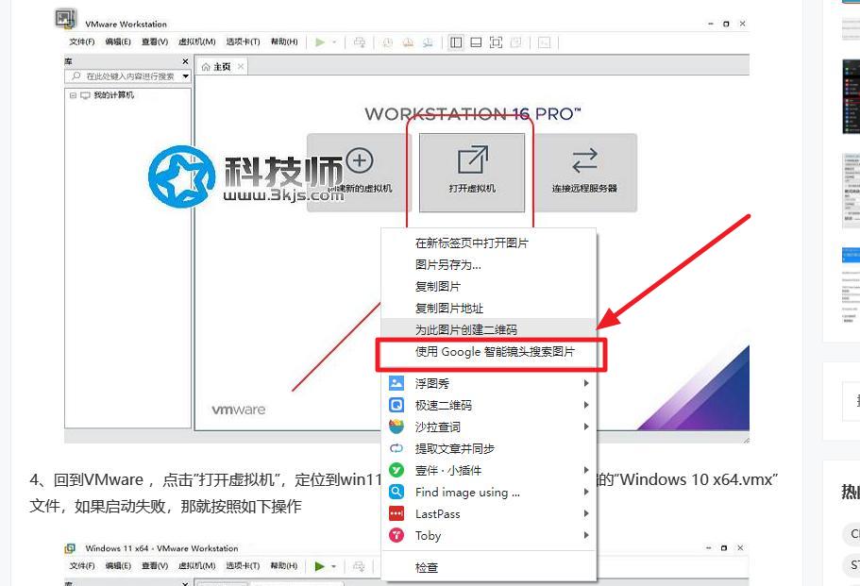Image resolution: width=860 pixels, height=586 pixels.
Task: Click the Enter Full Screen mode icon
Action: (x=496, y=42)
